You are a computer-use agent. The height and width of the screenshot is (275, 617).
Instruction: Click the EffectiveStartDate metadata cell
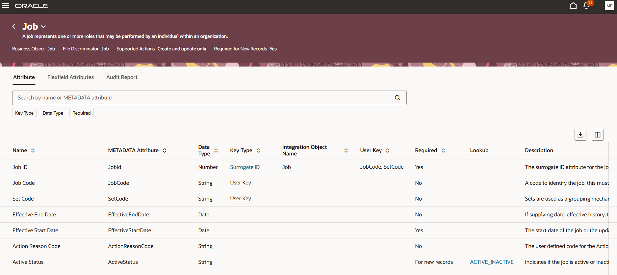pos(130,230)
